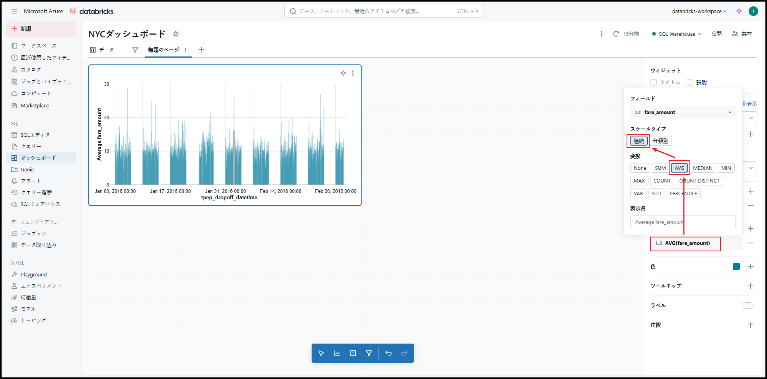Open the chart widget's kebab menu
This screenshot has width=767, height=379.
(353, 73)
